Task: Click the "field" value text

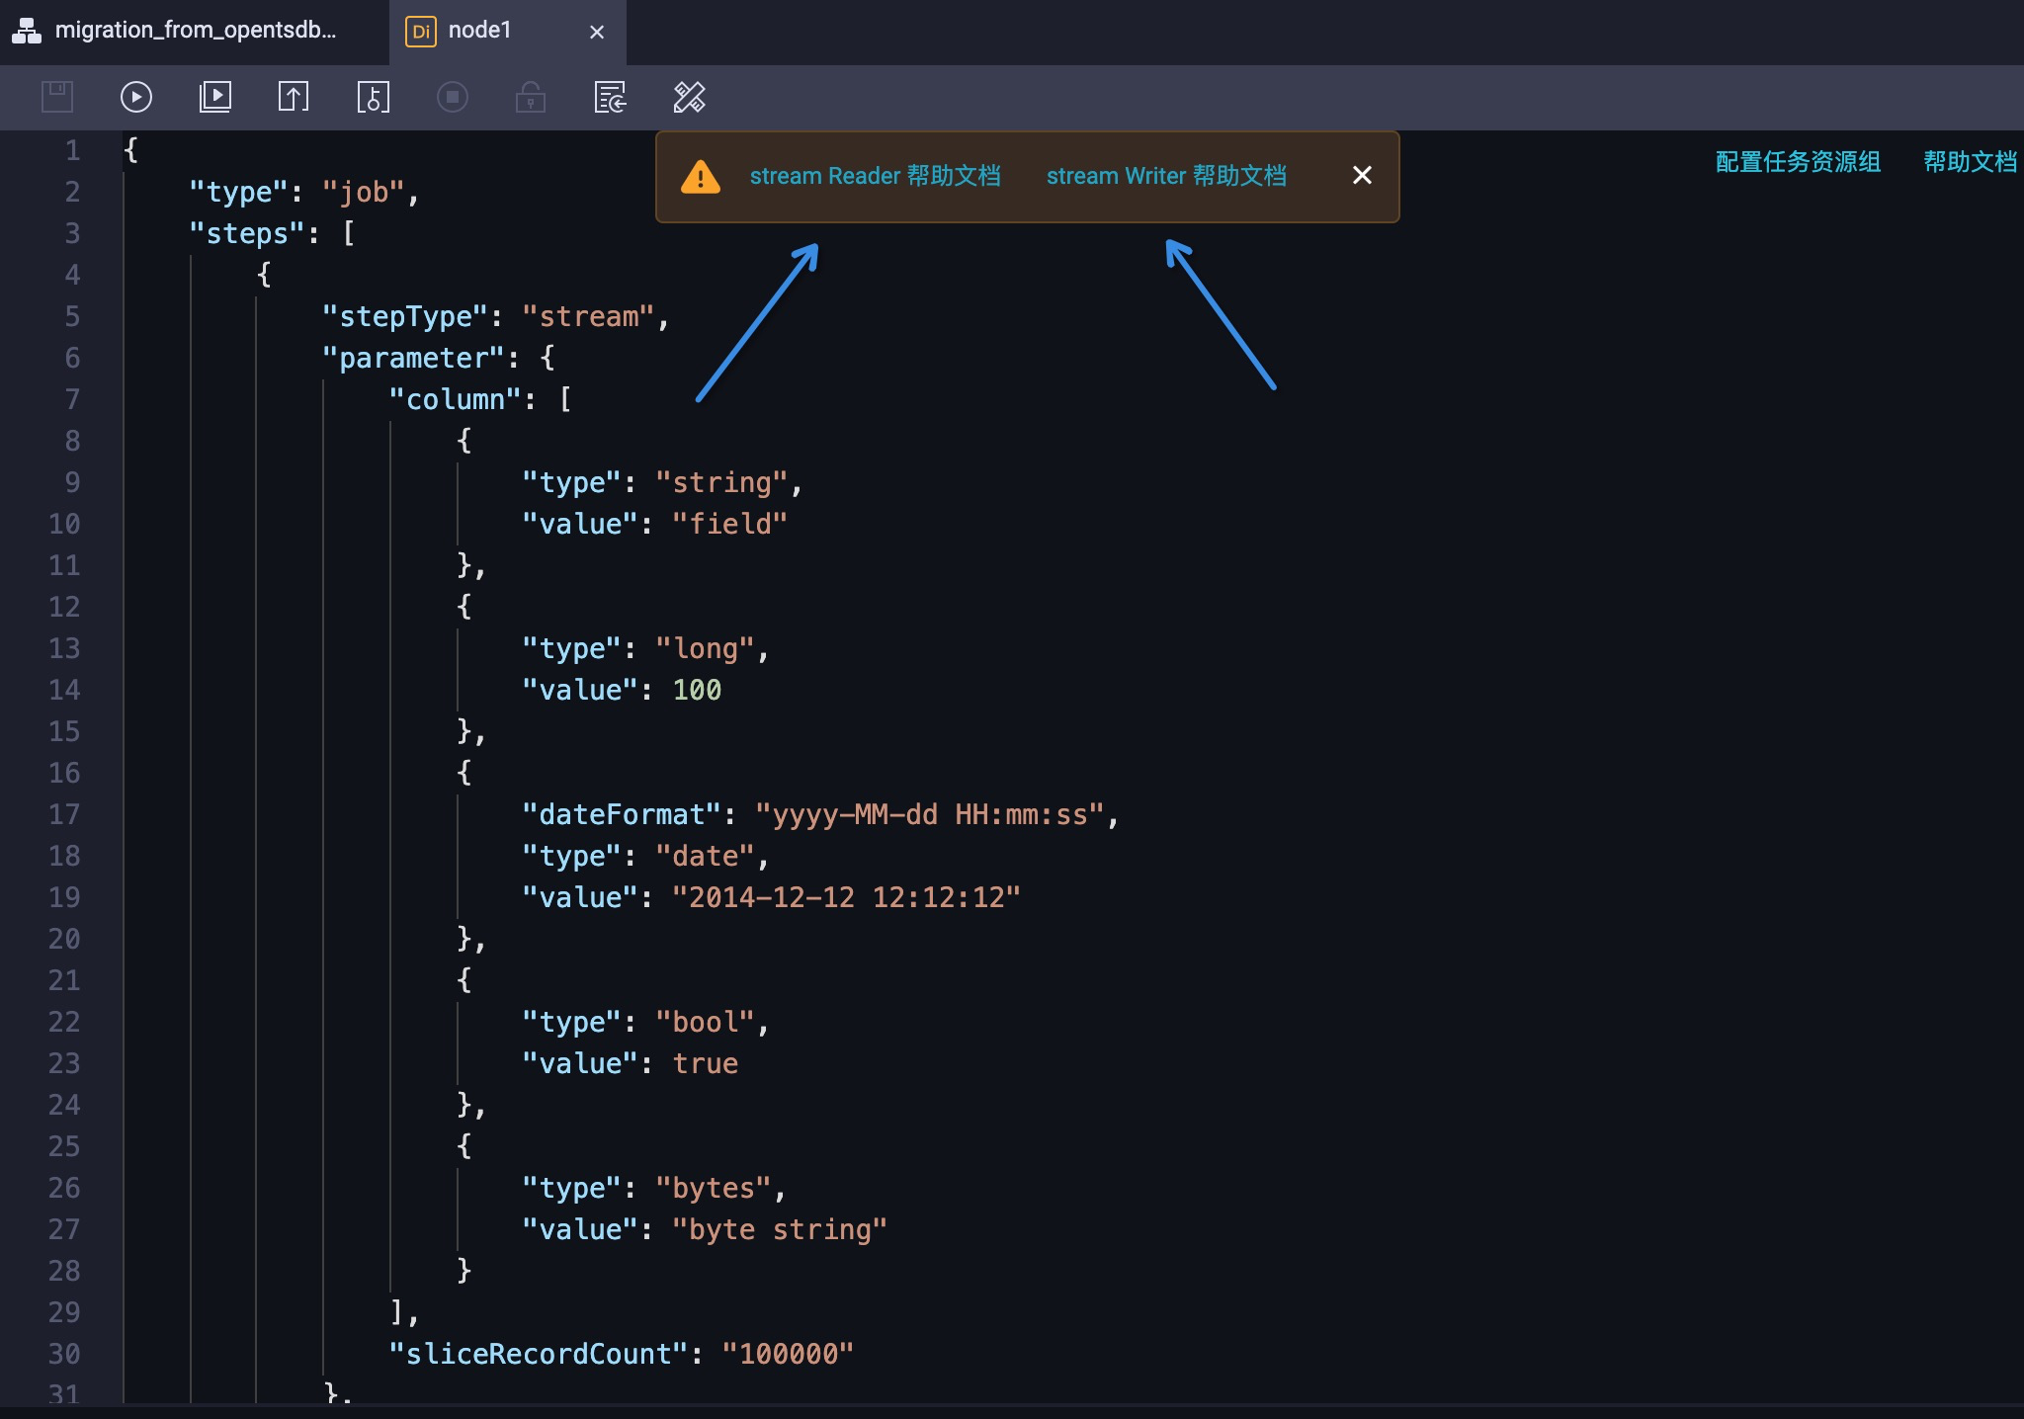Action: tap(729, 524)
